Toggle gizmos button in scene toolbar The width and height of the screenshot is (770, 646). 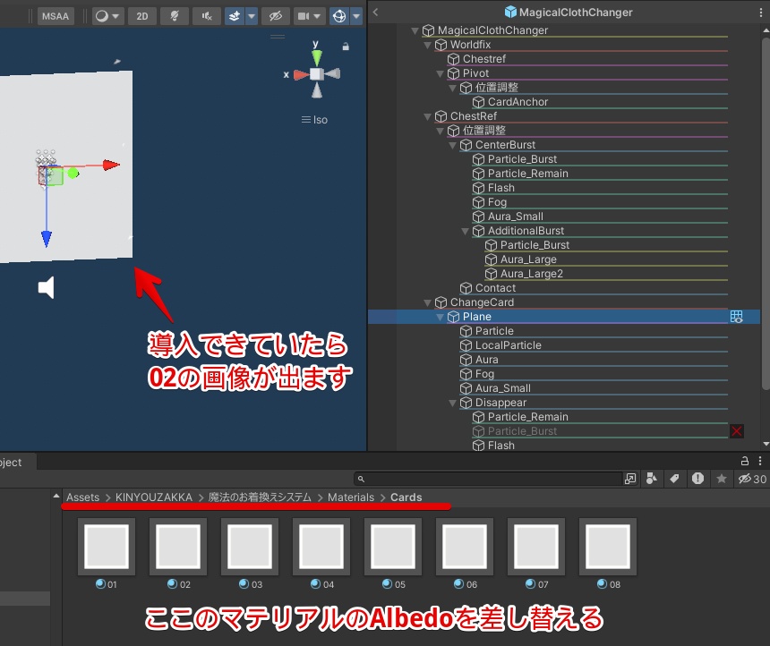click(x=338, y=16)
